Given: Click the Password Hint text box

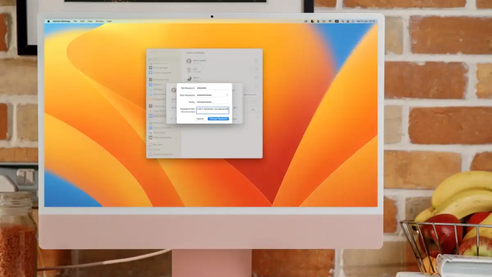Looking at the screenshot, I should point(212,110).
